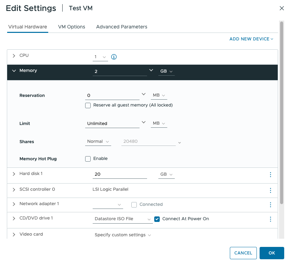This screenshot has width=289, height=263.
Task: Open Shares value dropdown arrow
Action: 180,143
